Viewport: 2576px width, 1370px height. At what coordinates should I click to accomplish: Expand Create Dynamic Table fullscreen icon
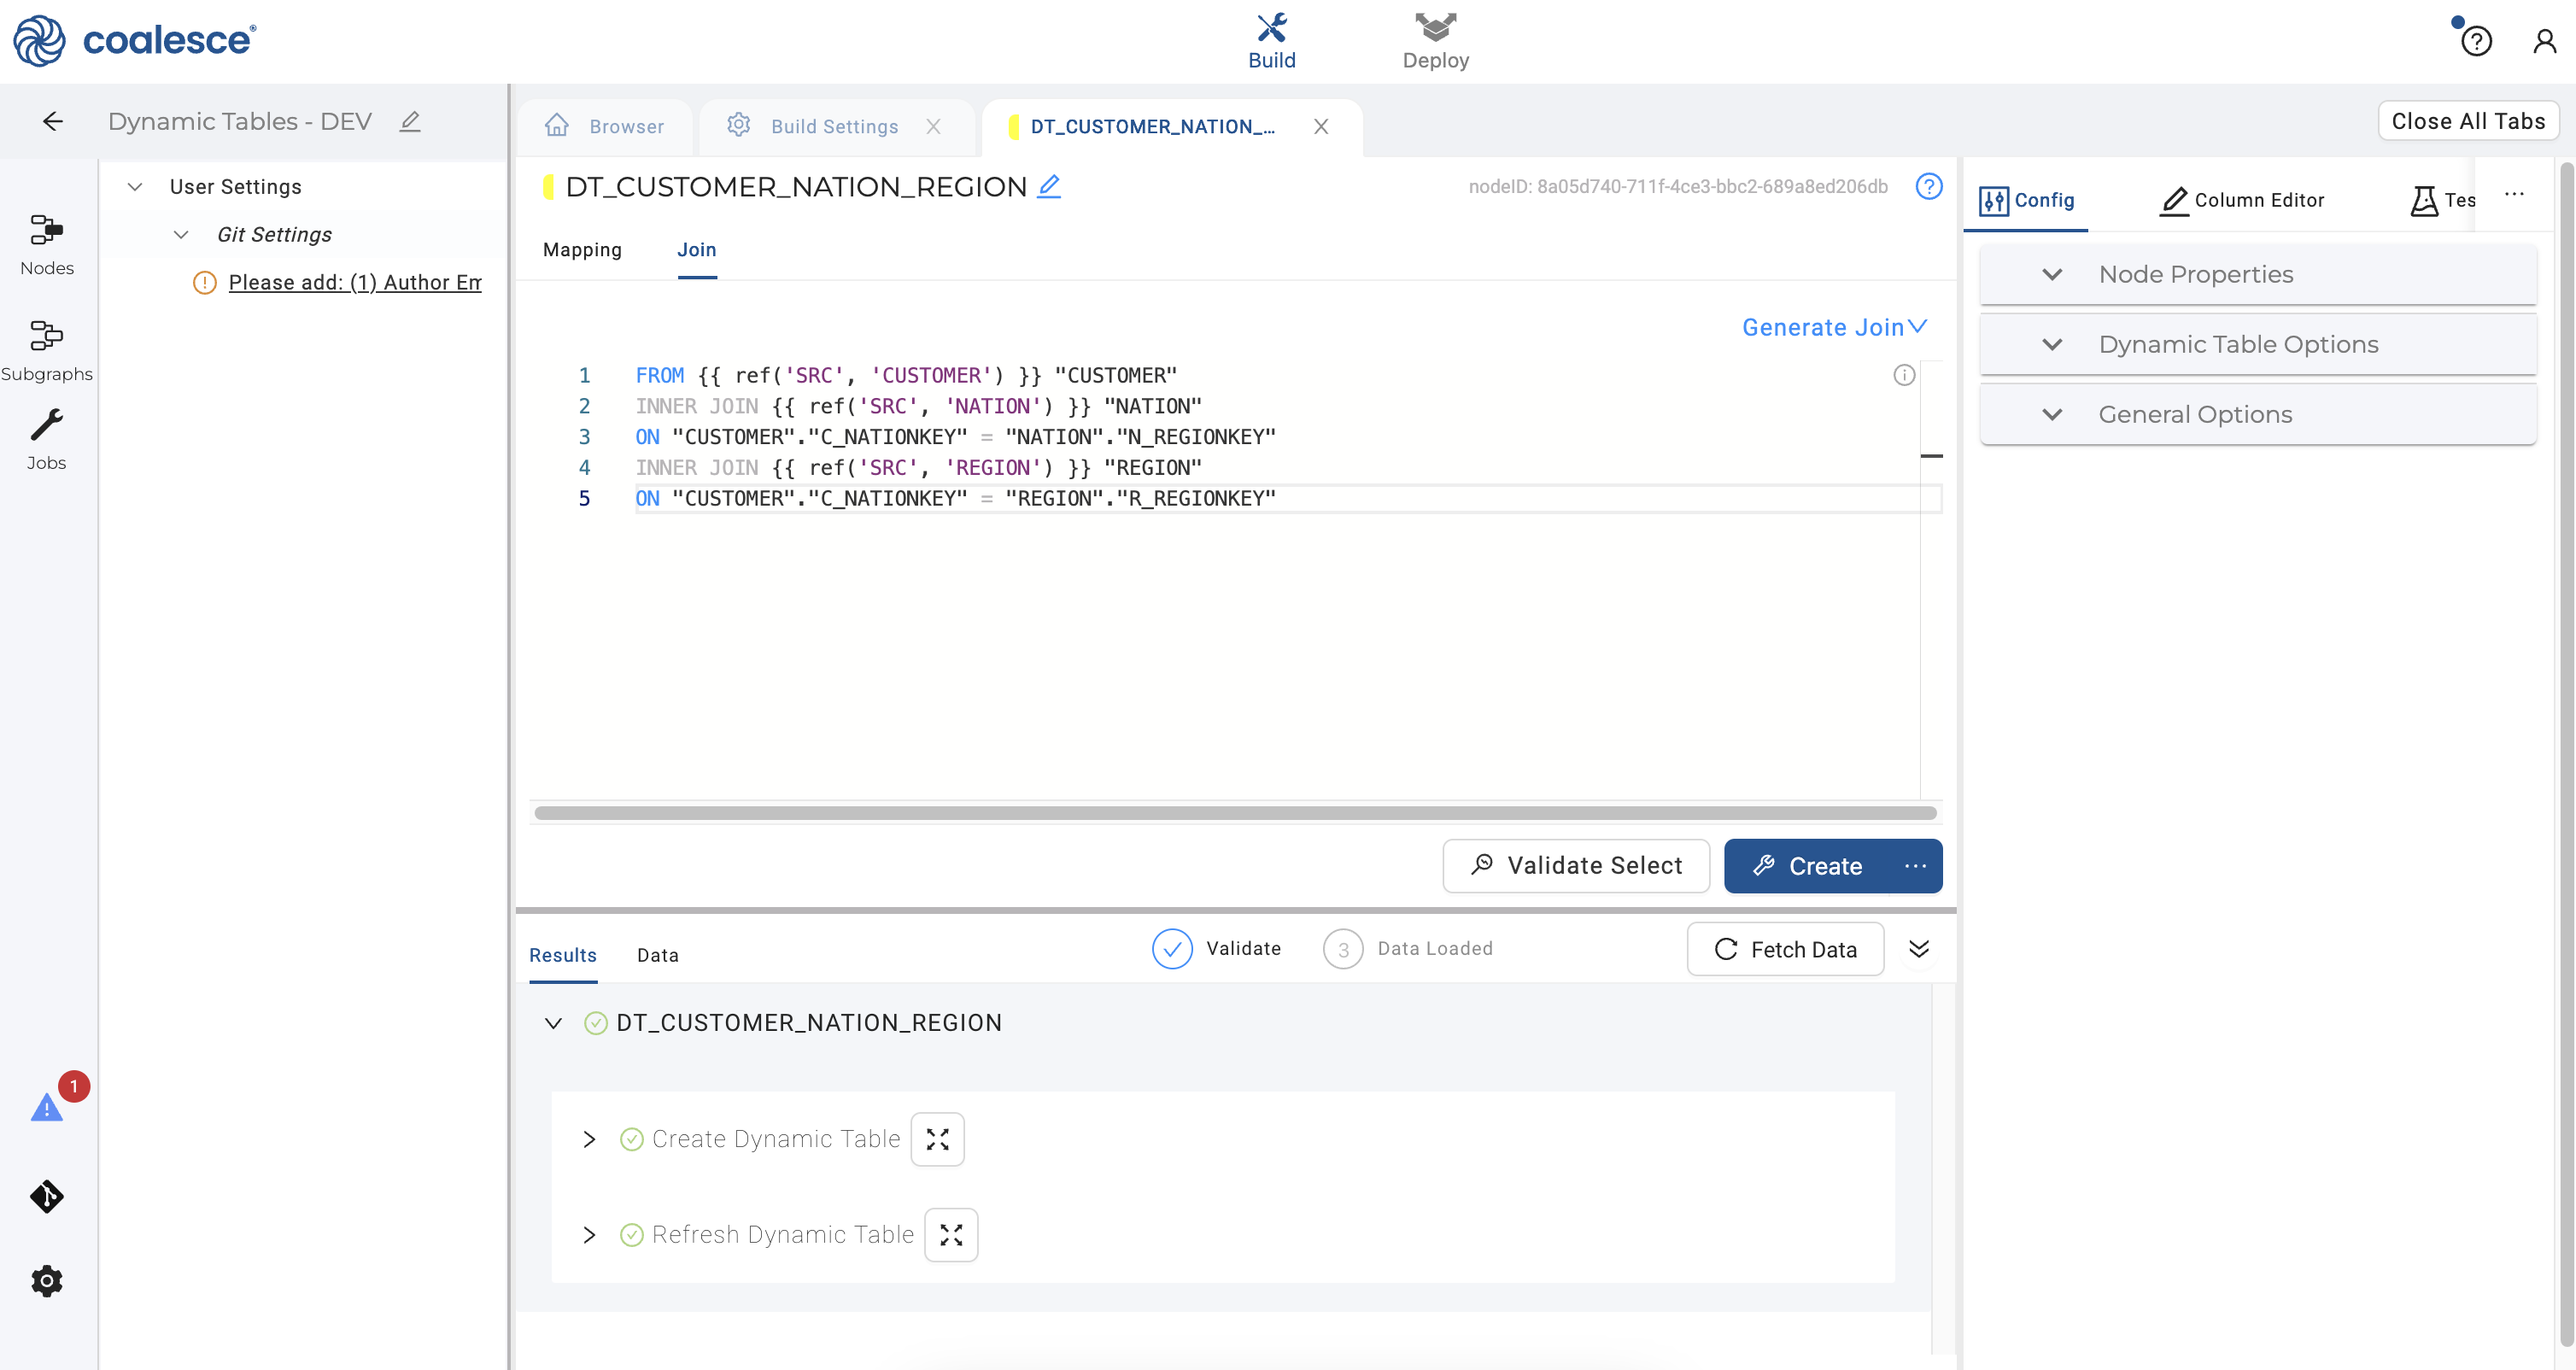(937, 1139)
